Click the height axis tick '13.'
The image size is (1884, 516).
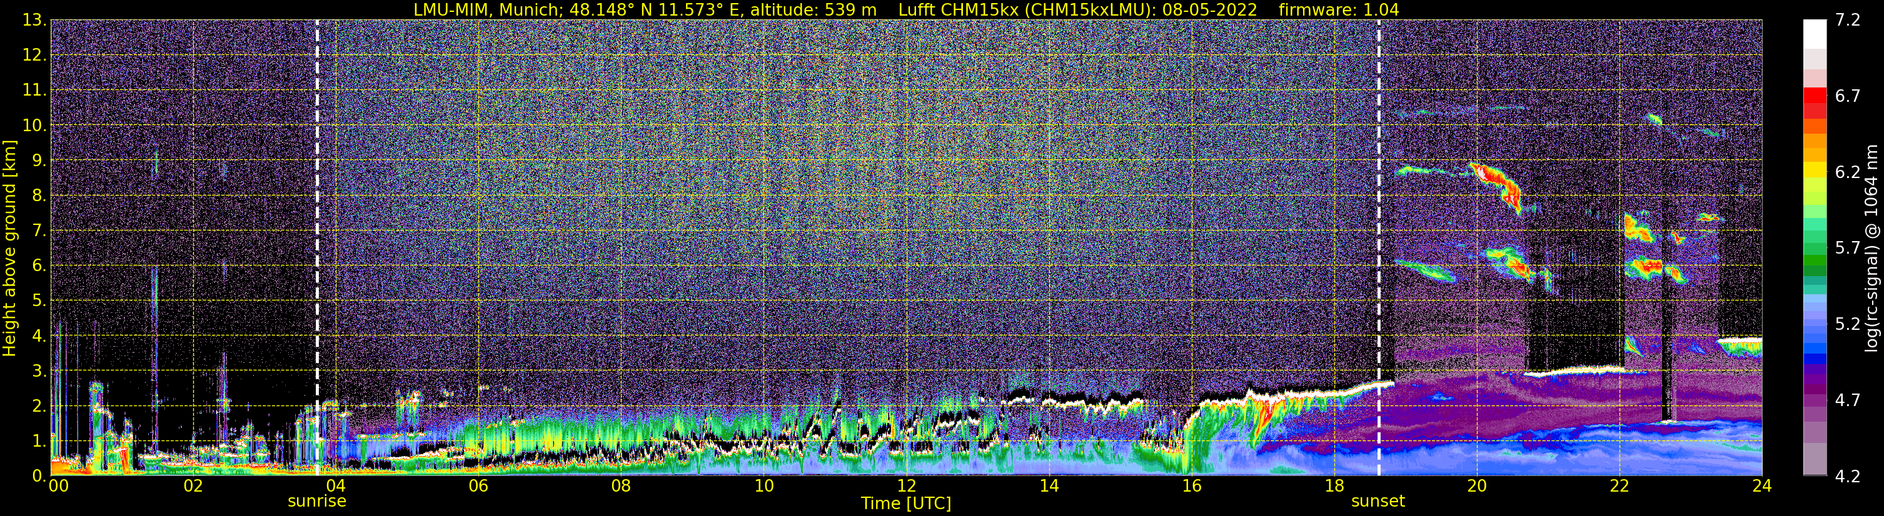pyautogui.click(x=34, y=21)
